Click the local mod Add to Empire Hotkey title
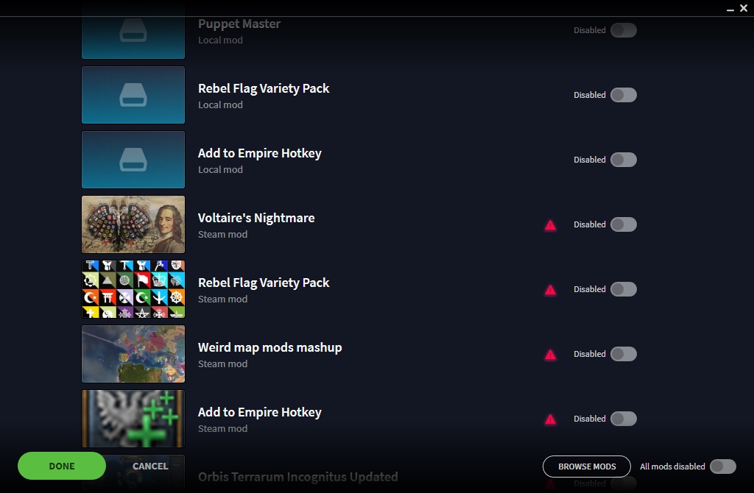754x493 pixels. pos(260,153)
